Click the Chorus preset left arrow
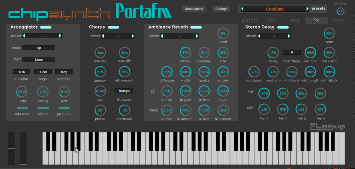 click(x=103, y=36)
